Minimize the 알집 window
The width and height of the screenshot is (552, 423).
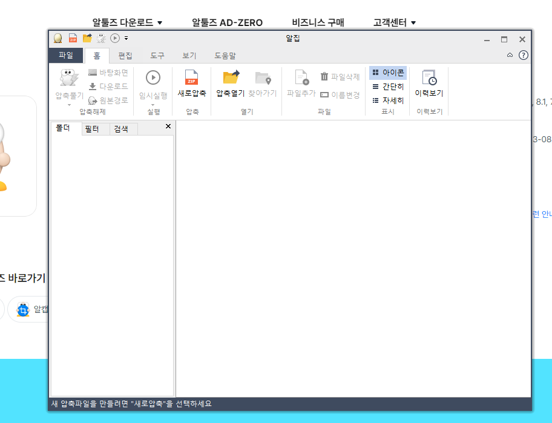(x=487, y=39)
